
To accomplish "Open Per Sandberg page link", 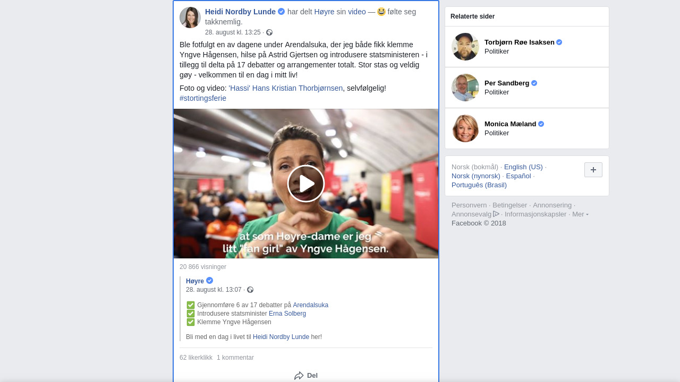I will point(507,83).
